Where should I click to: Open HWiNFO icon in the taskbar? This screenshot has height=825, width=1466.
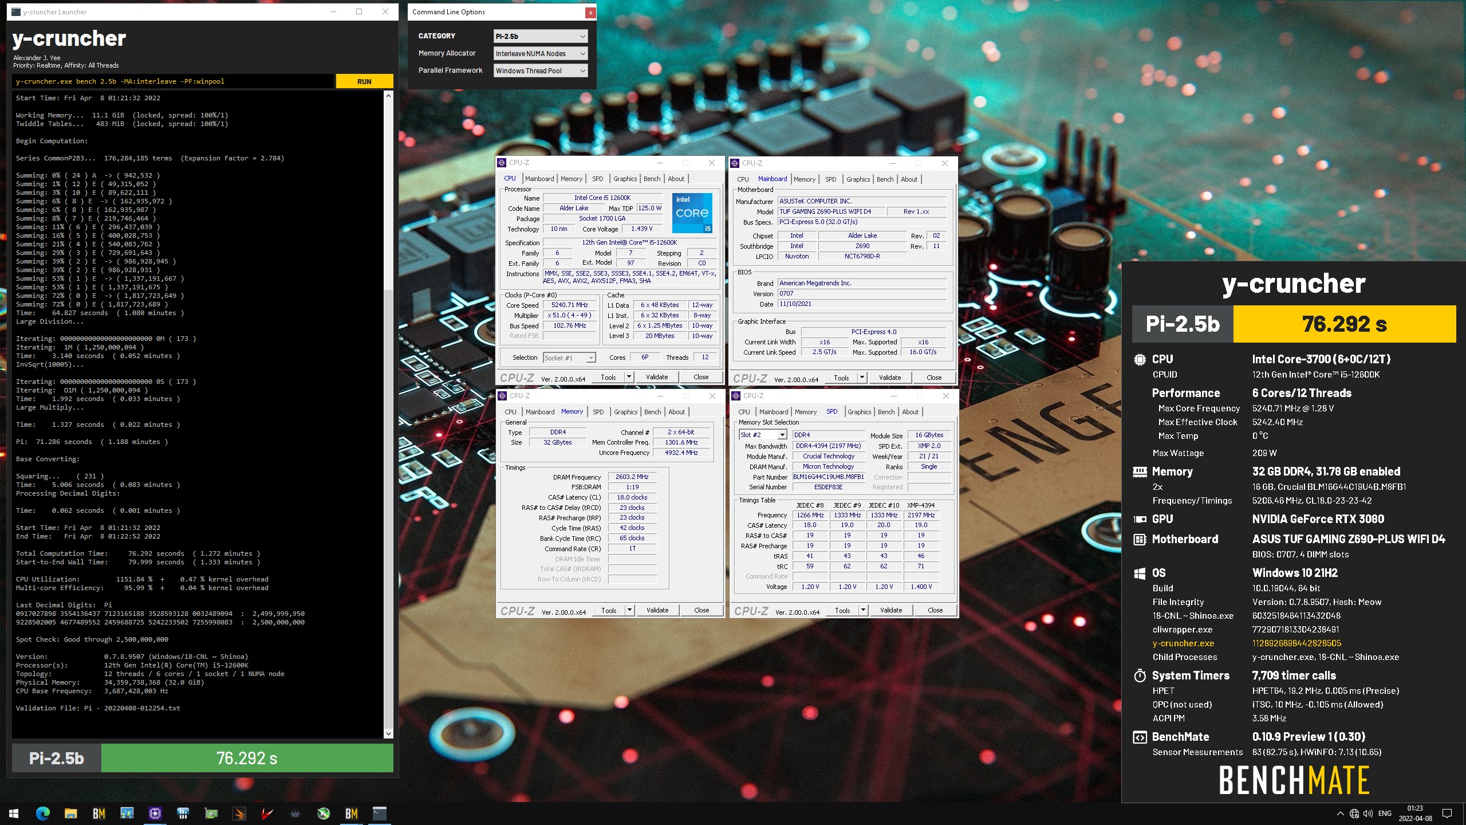(183, 813)
